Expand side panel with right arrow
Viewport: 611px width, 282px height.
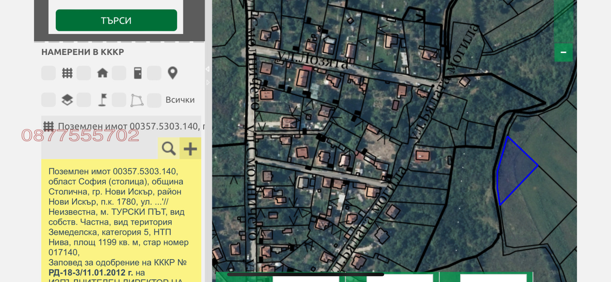208,82
